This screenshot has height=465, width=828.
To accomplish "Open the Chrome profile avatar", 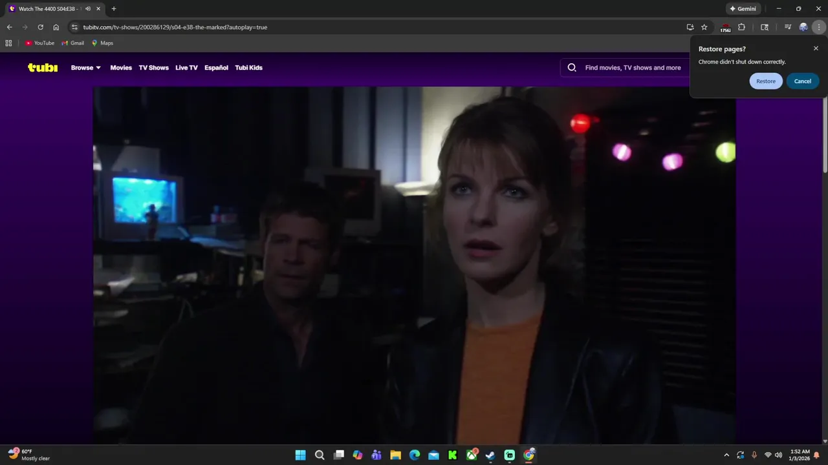I will 803,27.
